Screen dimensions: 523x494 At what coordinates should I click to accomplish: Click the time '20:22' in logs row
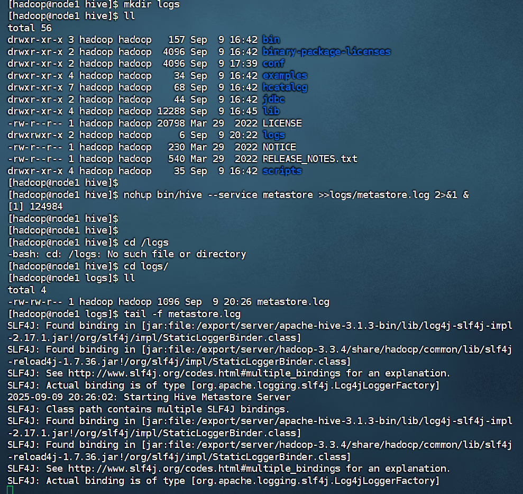[243, 135]
